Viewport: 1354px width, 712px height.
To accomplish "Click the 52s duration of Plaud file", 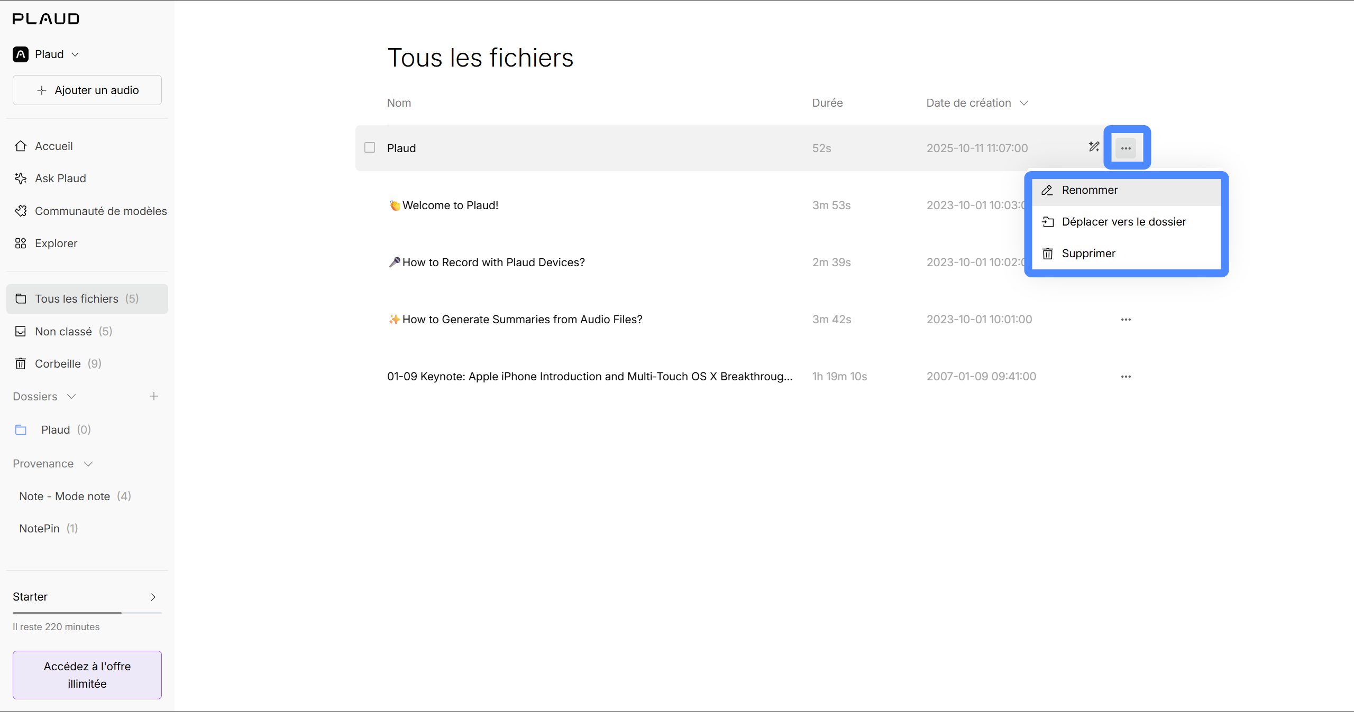I will pyautogui.click(x=821, y=148).
